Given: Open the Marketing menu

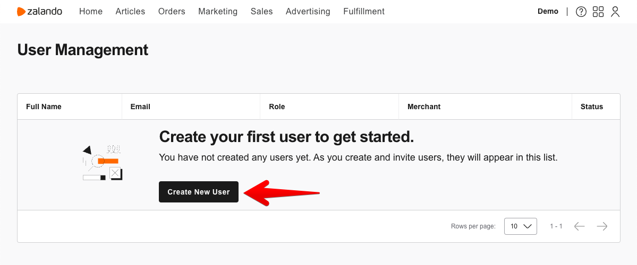Looking at the screenshot, I should [218, 11].
